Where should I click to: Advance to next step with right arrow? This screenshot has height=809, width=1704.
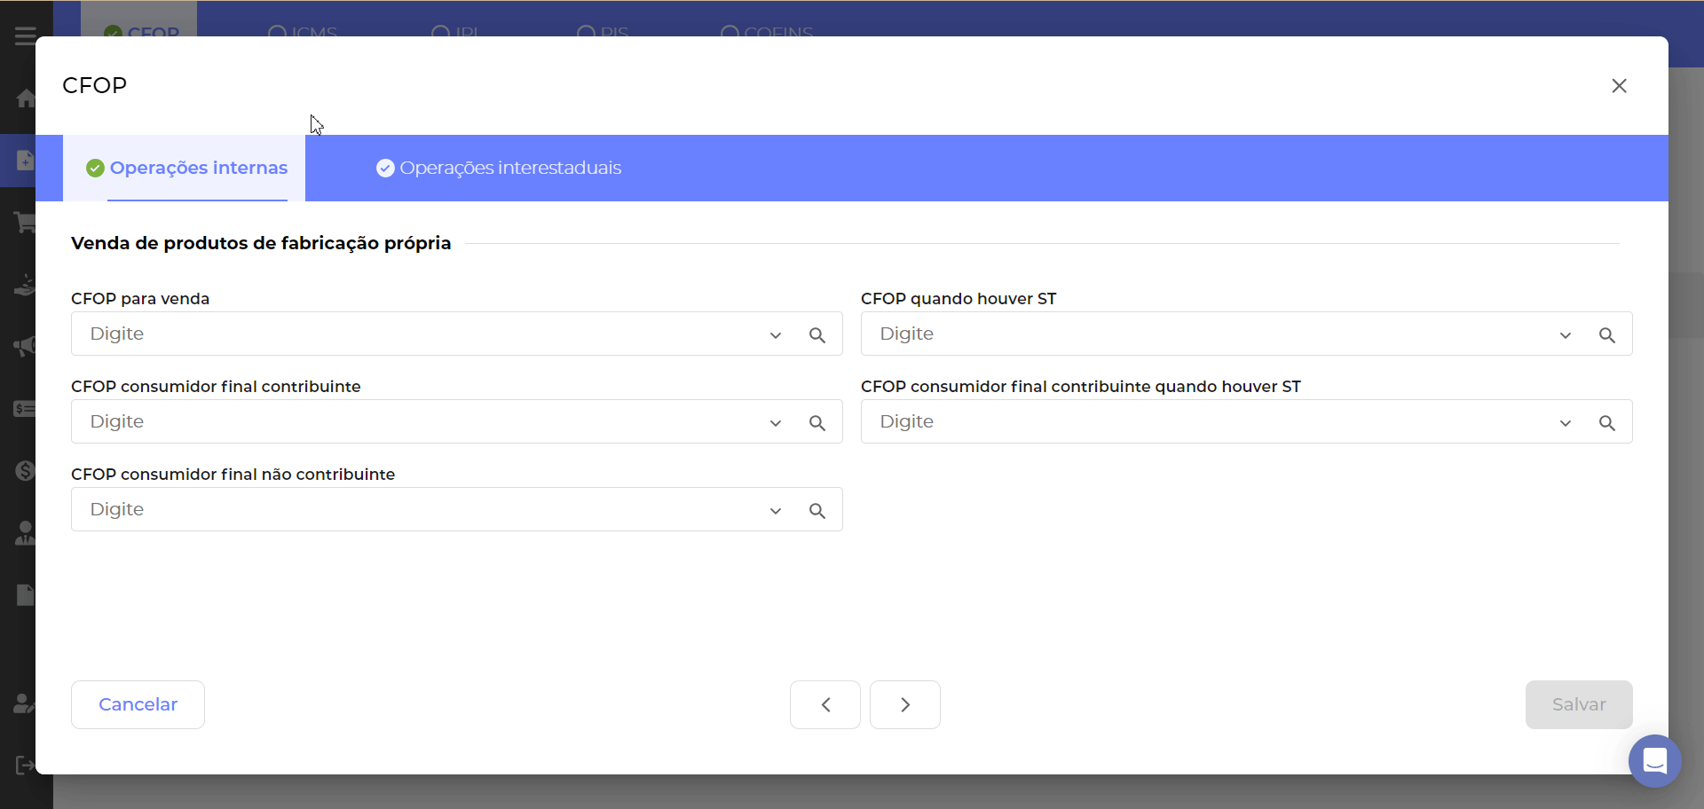904,704
